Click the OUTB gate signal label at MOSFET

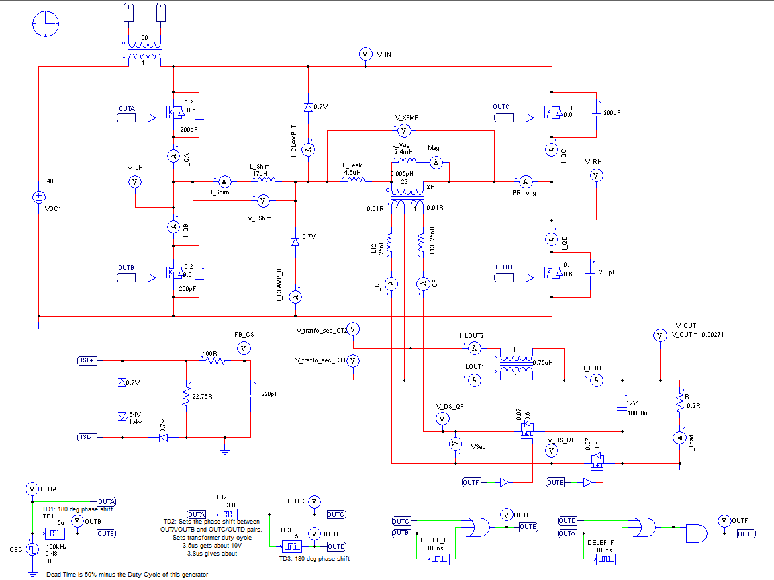coord(126,278)
